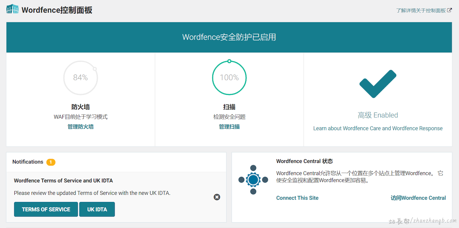Screen dimensions: 459x228
Task: Dismiss the Terms of Service notification
Action: tap(217, 197)
